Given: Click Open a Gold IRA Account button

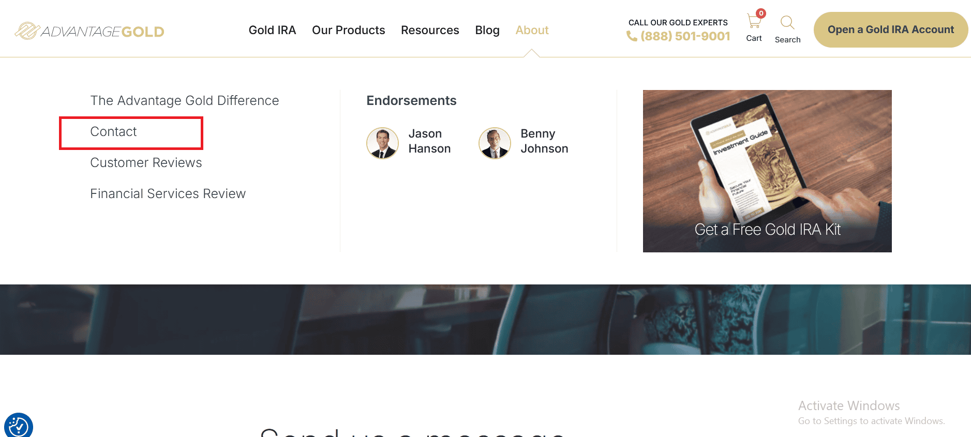Looking at the screenshot, I should pyautogui.click(x=890, y=29).
